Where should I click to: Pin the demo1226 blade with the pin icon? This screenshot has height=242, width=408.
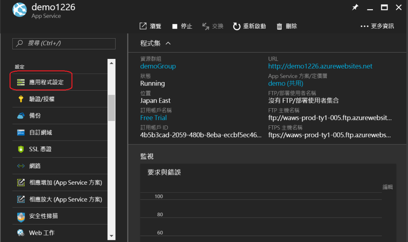[x=355, y=8]
